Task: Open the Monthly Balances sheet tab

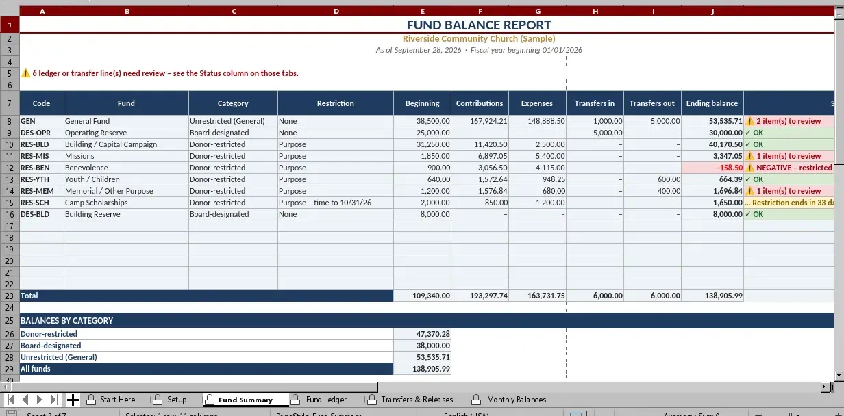Action: tap(516, 400)
